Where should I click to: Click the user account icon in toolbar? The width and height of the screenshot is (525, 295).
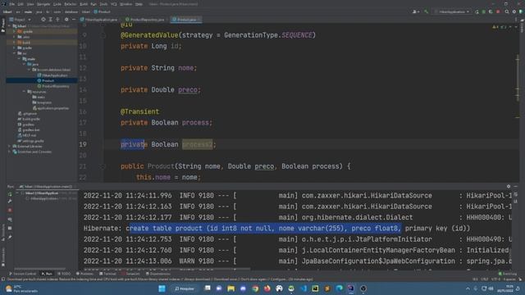[416, 11]
